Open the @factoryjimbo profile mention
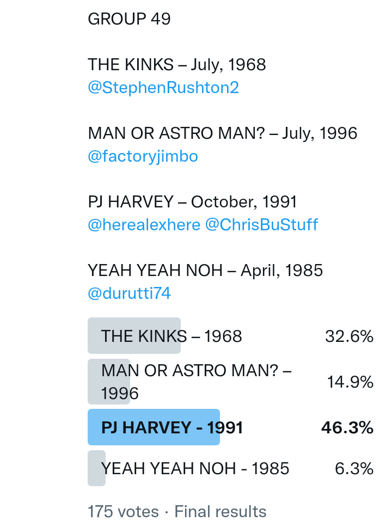392x527 pixels. 143,156
